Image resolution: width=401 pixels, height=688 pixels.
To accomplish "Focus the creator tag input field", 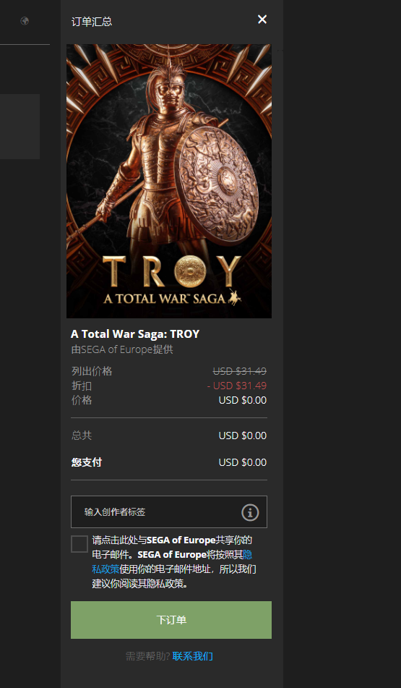I will pyautogui.click(x=169, y=511).
